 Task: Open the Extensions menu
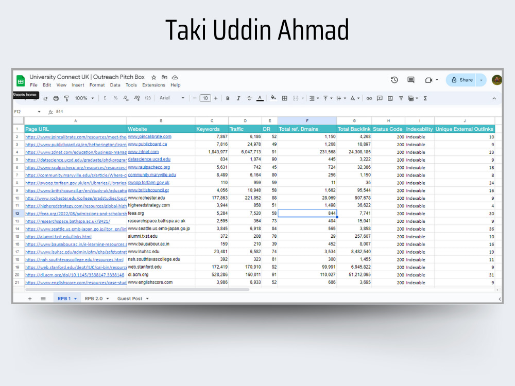click(x=153, y=85)
